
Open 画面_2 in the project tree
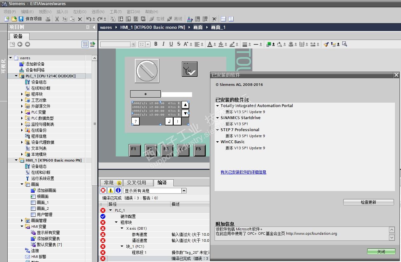[x=43, y=208]
